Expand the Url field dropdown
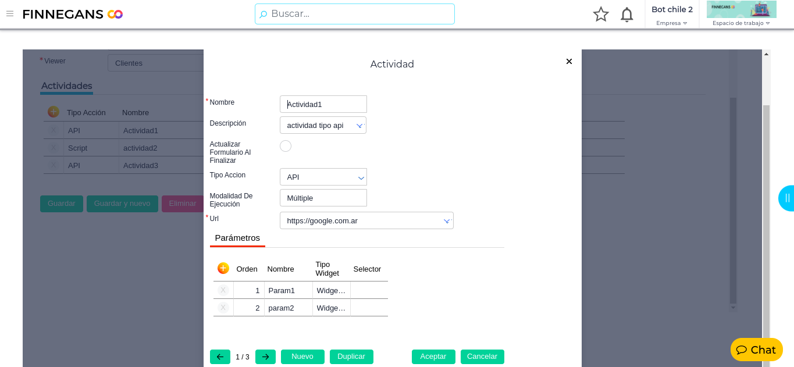The image size is (794, 367). click(447, 221)
